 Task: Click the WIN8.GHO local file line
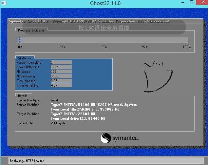pyautogui.click(x=85, y=109)
